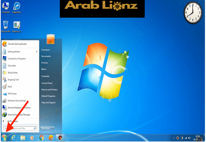206x142 pixels.
Task: Open Paint from Start menu
Action: (20, 87)
